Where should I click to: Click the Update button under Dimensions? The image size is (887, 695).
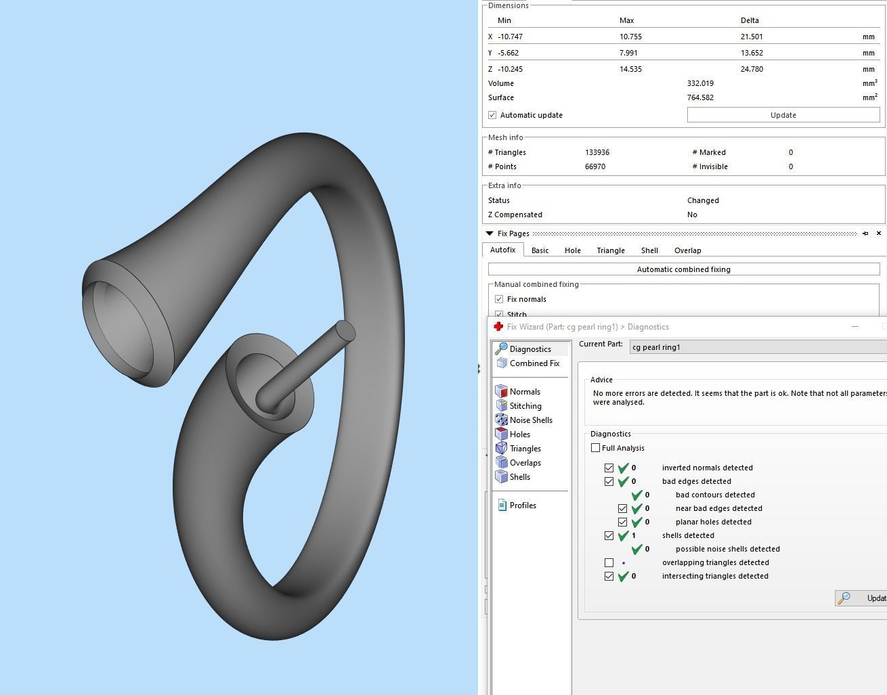tap(783, 115)
